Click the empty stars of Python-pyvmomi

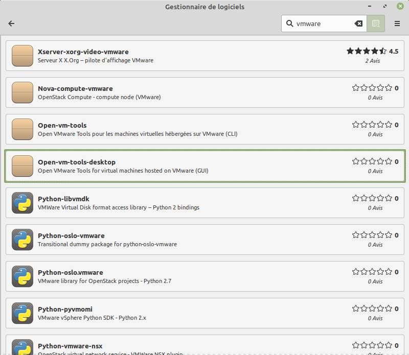(372, 309)
